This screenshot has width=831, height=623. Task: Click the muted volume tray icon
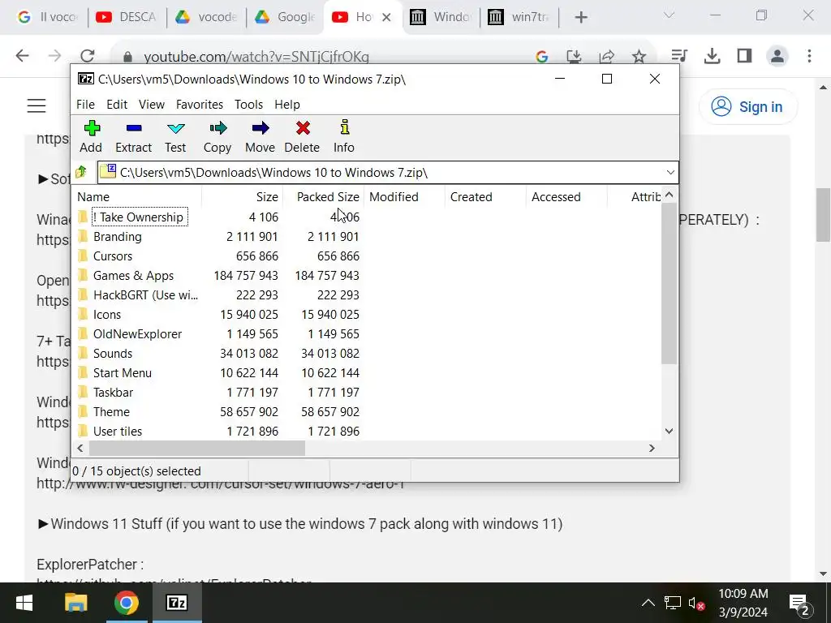[695, 603]
